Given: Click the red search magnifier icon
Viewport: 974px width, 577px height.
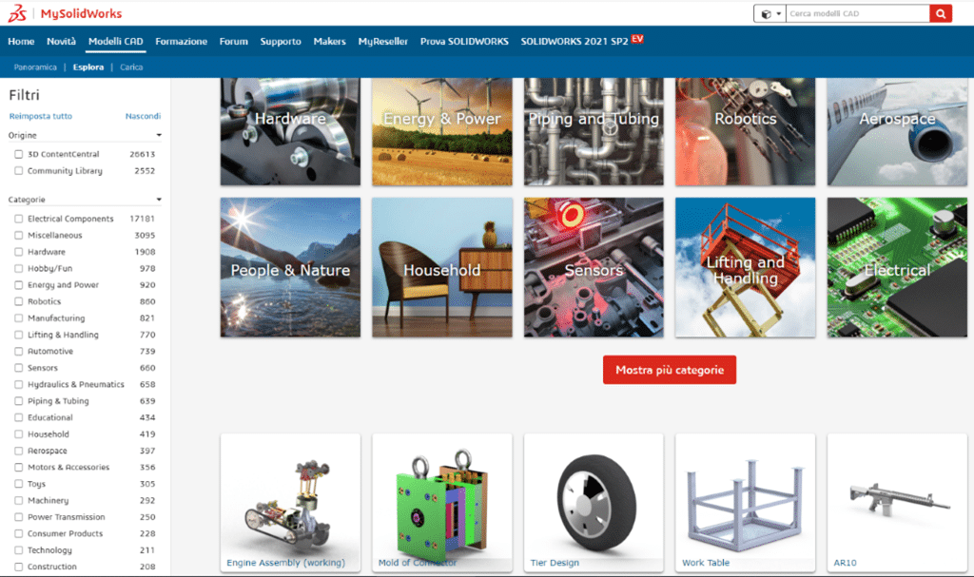Looking at the screenshot, I should (x=941, y=13).
